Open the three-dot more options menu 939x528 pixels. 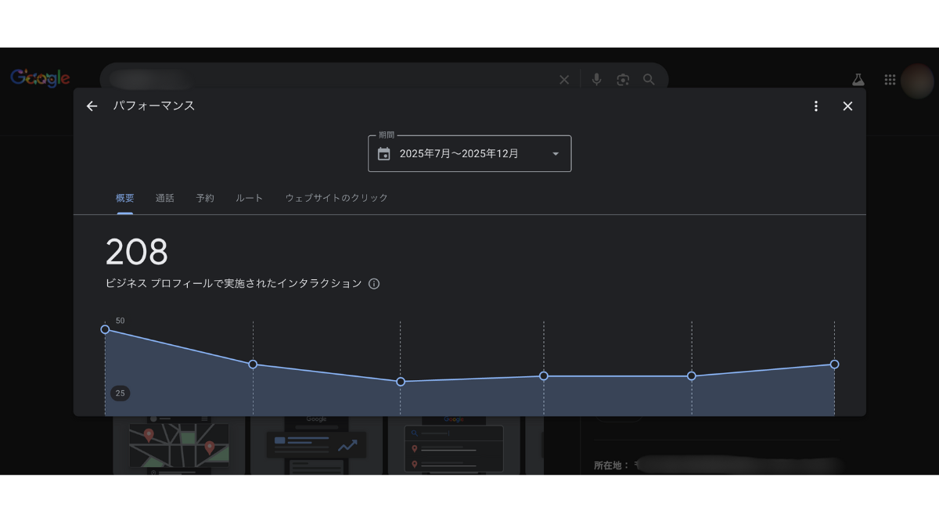click(816, 106)
